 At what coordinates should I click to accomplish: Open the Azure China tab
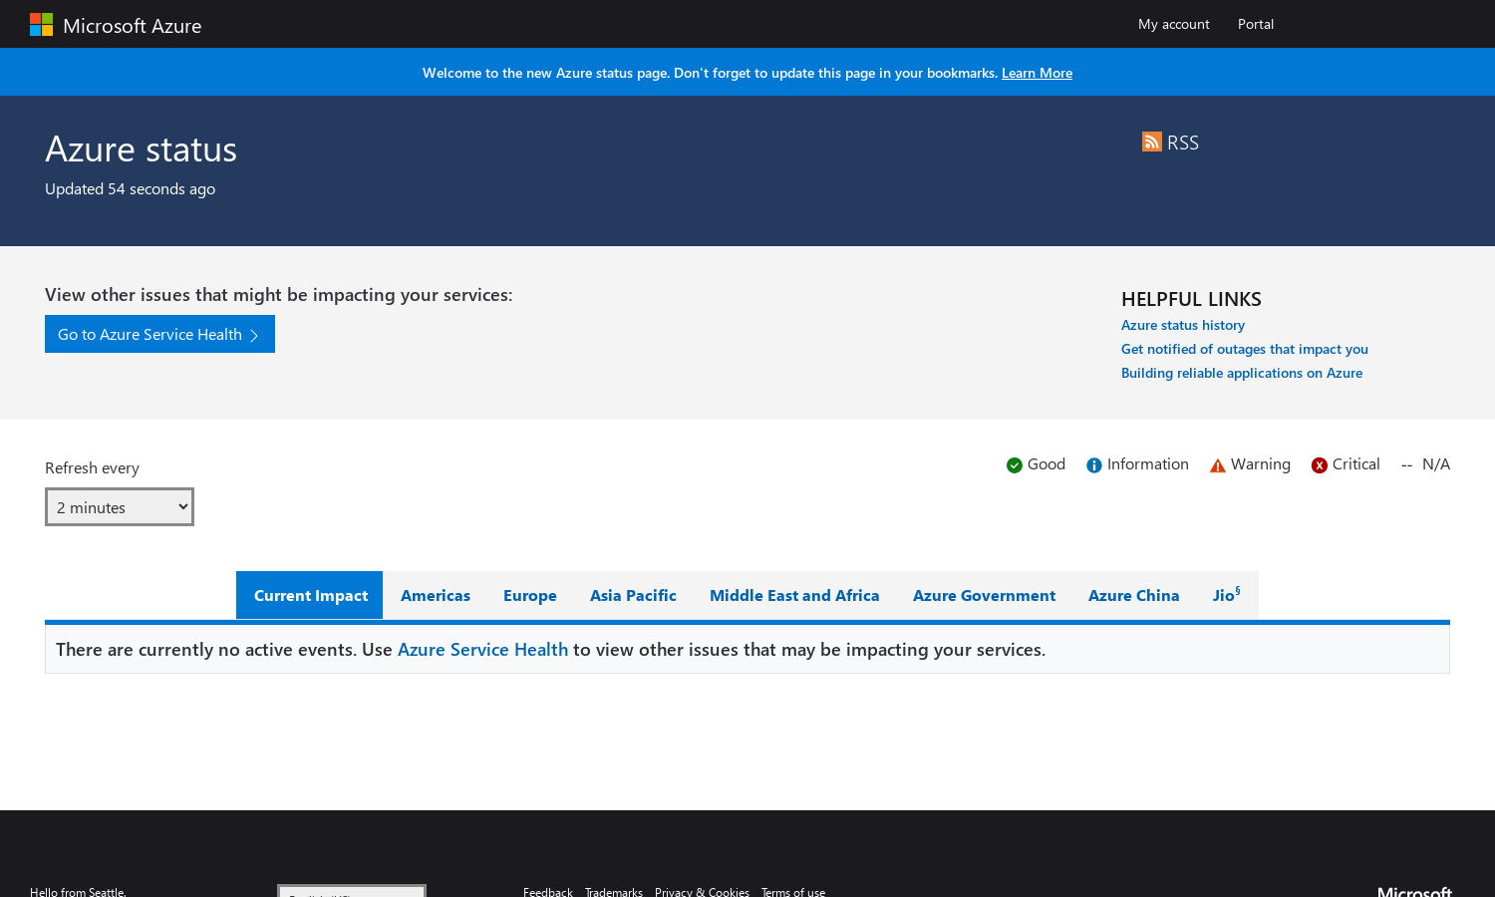tap(1133, 596)
